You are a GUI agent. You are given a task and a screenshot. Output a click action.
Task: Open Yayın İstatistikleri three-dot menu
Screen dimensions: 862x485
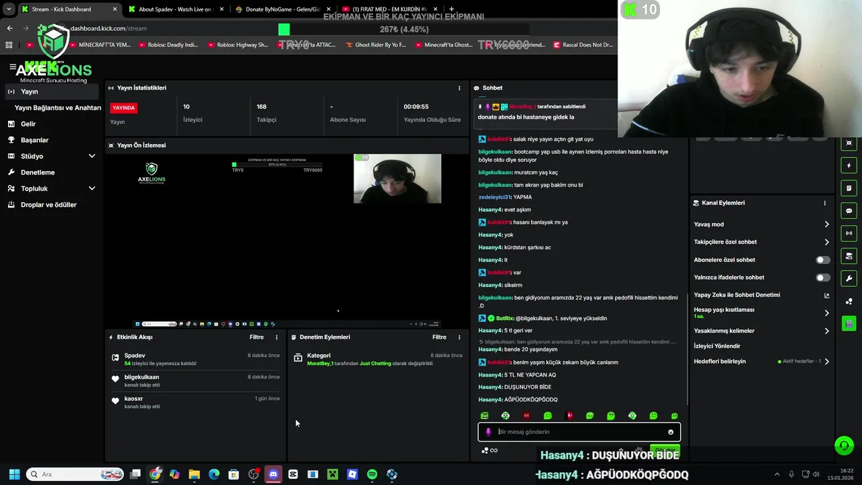[x=459, y=88]
